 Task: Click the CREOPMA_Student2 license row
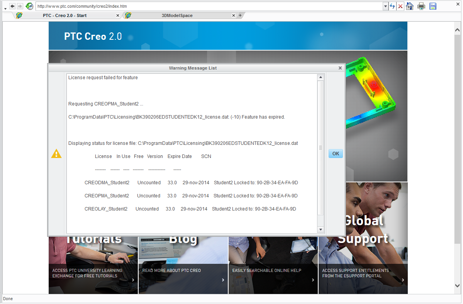(191, 196)
